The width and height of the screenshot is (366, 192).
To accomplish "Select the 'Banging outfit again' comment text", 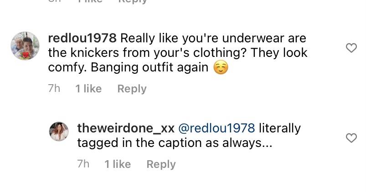I will 149,68.
